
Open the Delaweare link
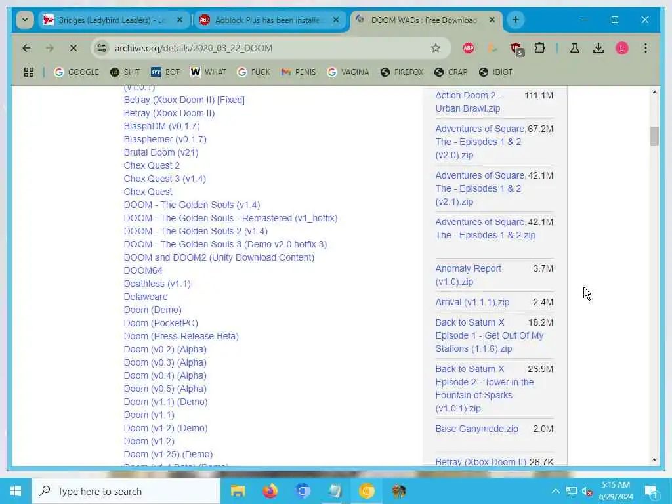tap(146, 297)
